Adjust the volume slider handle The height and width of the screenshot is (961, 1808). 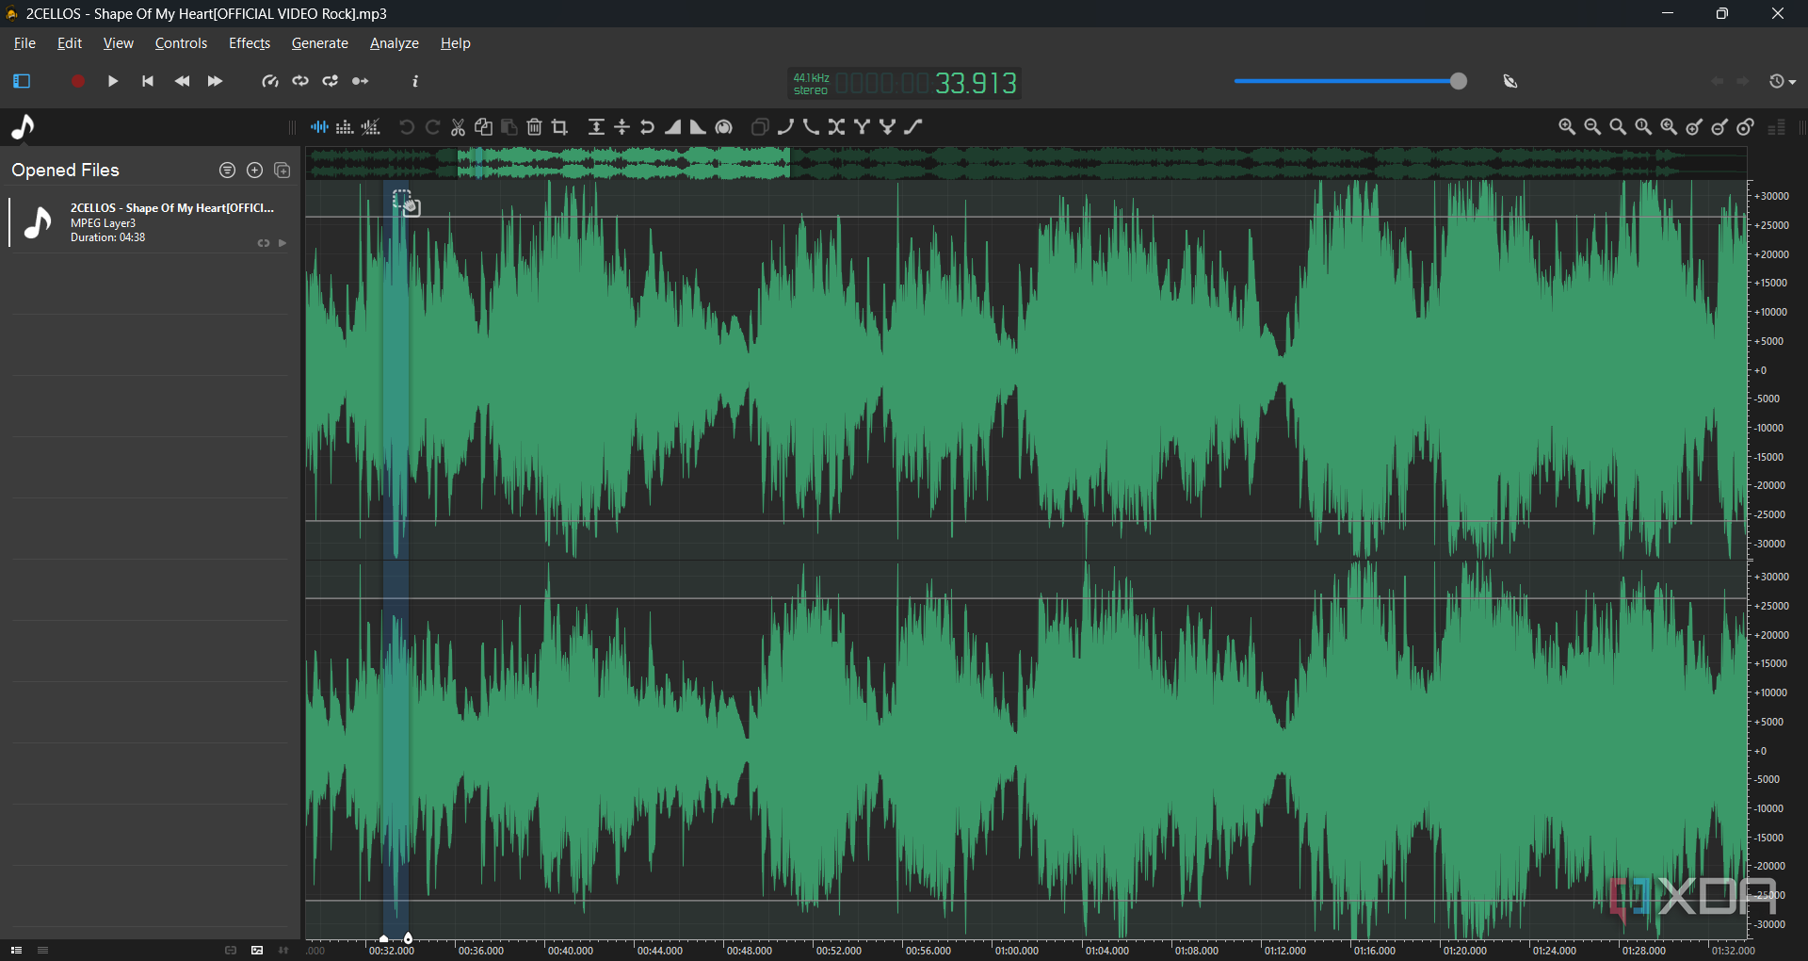(1458, 81)
